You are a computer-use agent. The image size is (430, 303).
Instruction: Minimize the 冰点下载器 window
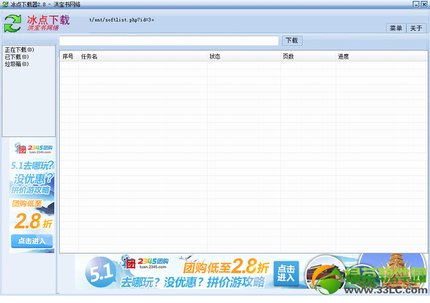coord(416,4)
